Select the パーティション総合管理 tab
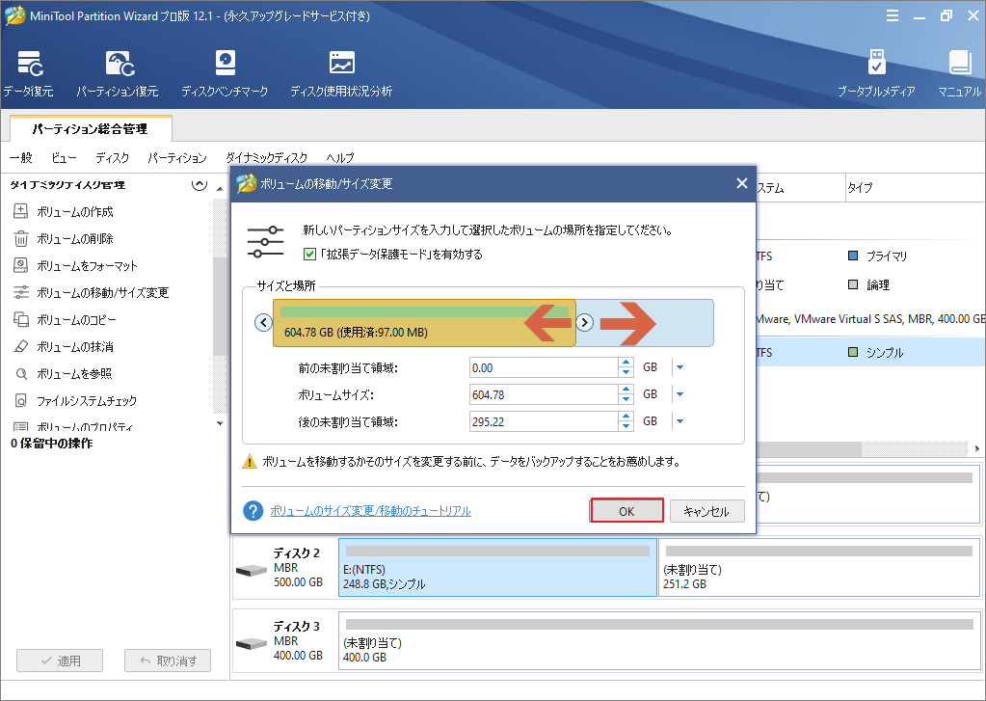 90,128
